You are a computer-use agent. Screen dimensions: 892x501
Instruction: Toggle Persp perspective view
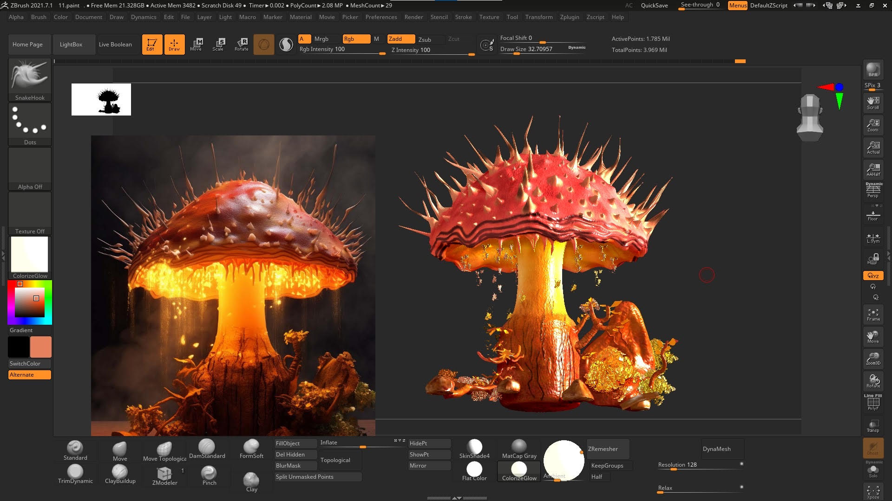(873, 191)
